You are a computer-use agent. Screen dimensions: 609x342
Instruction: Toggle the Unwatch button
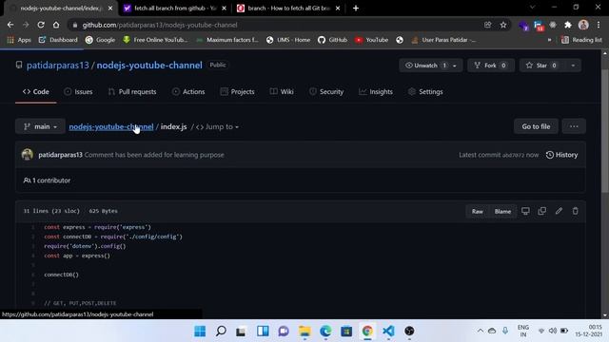click(x=425, y=66)
